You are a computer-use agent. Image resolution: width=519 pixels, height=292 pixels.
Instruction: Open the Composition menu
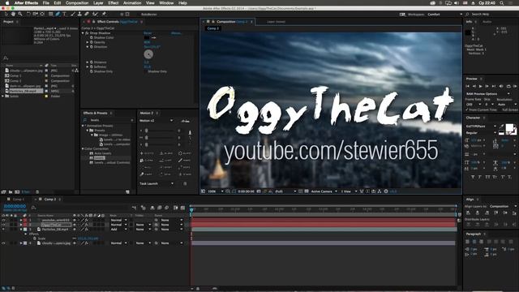coord(77,3)
